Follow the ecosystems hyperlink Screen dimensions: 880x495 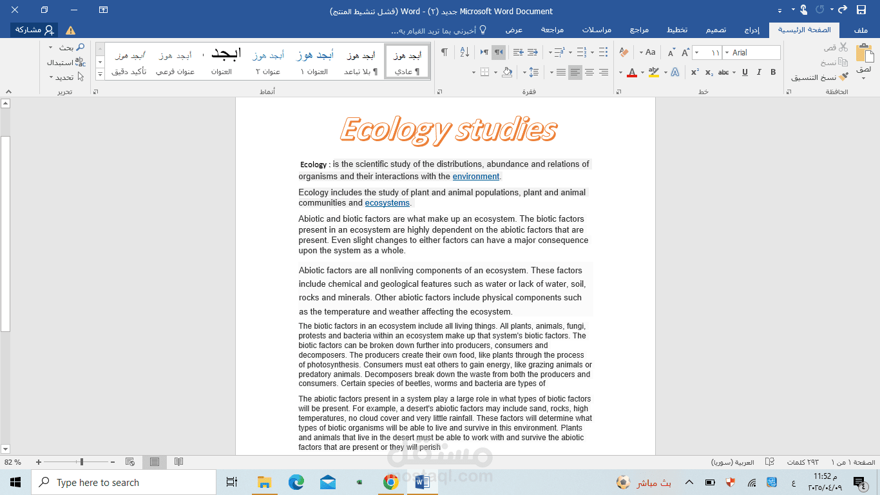387,202
